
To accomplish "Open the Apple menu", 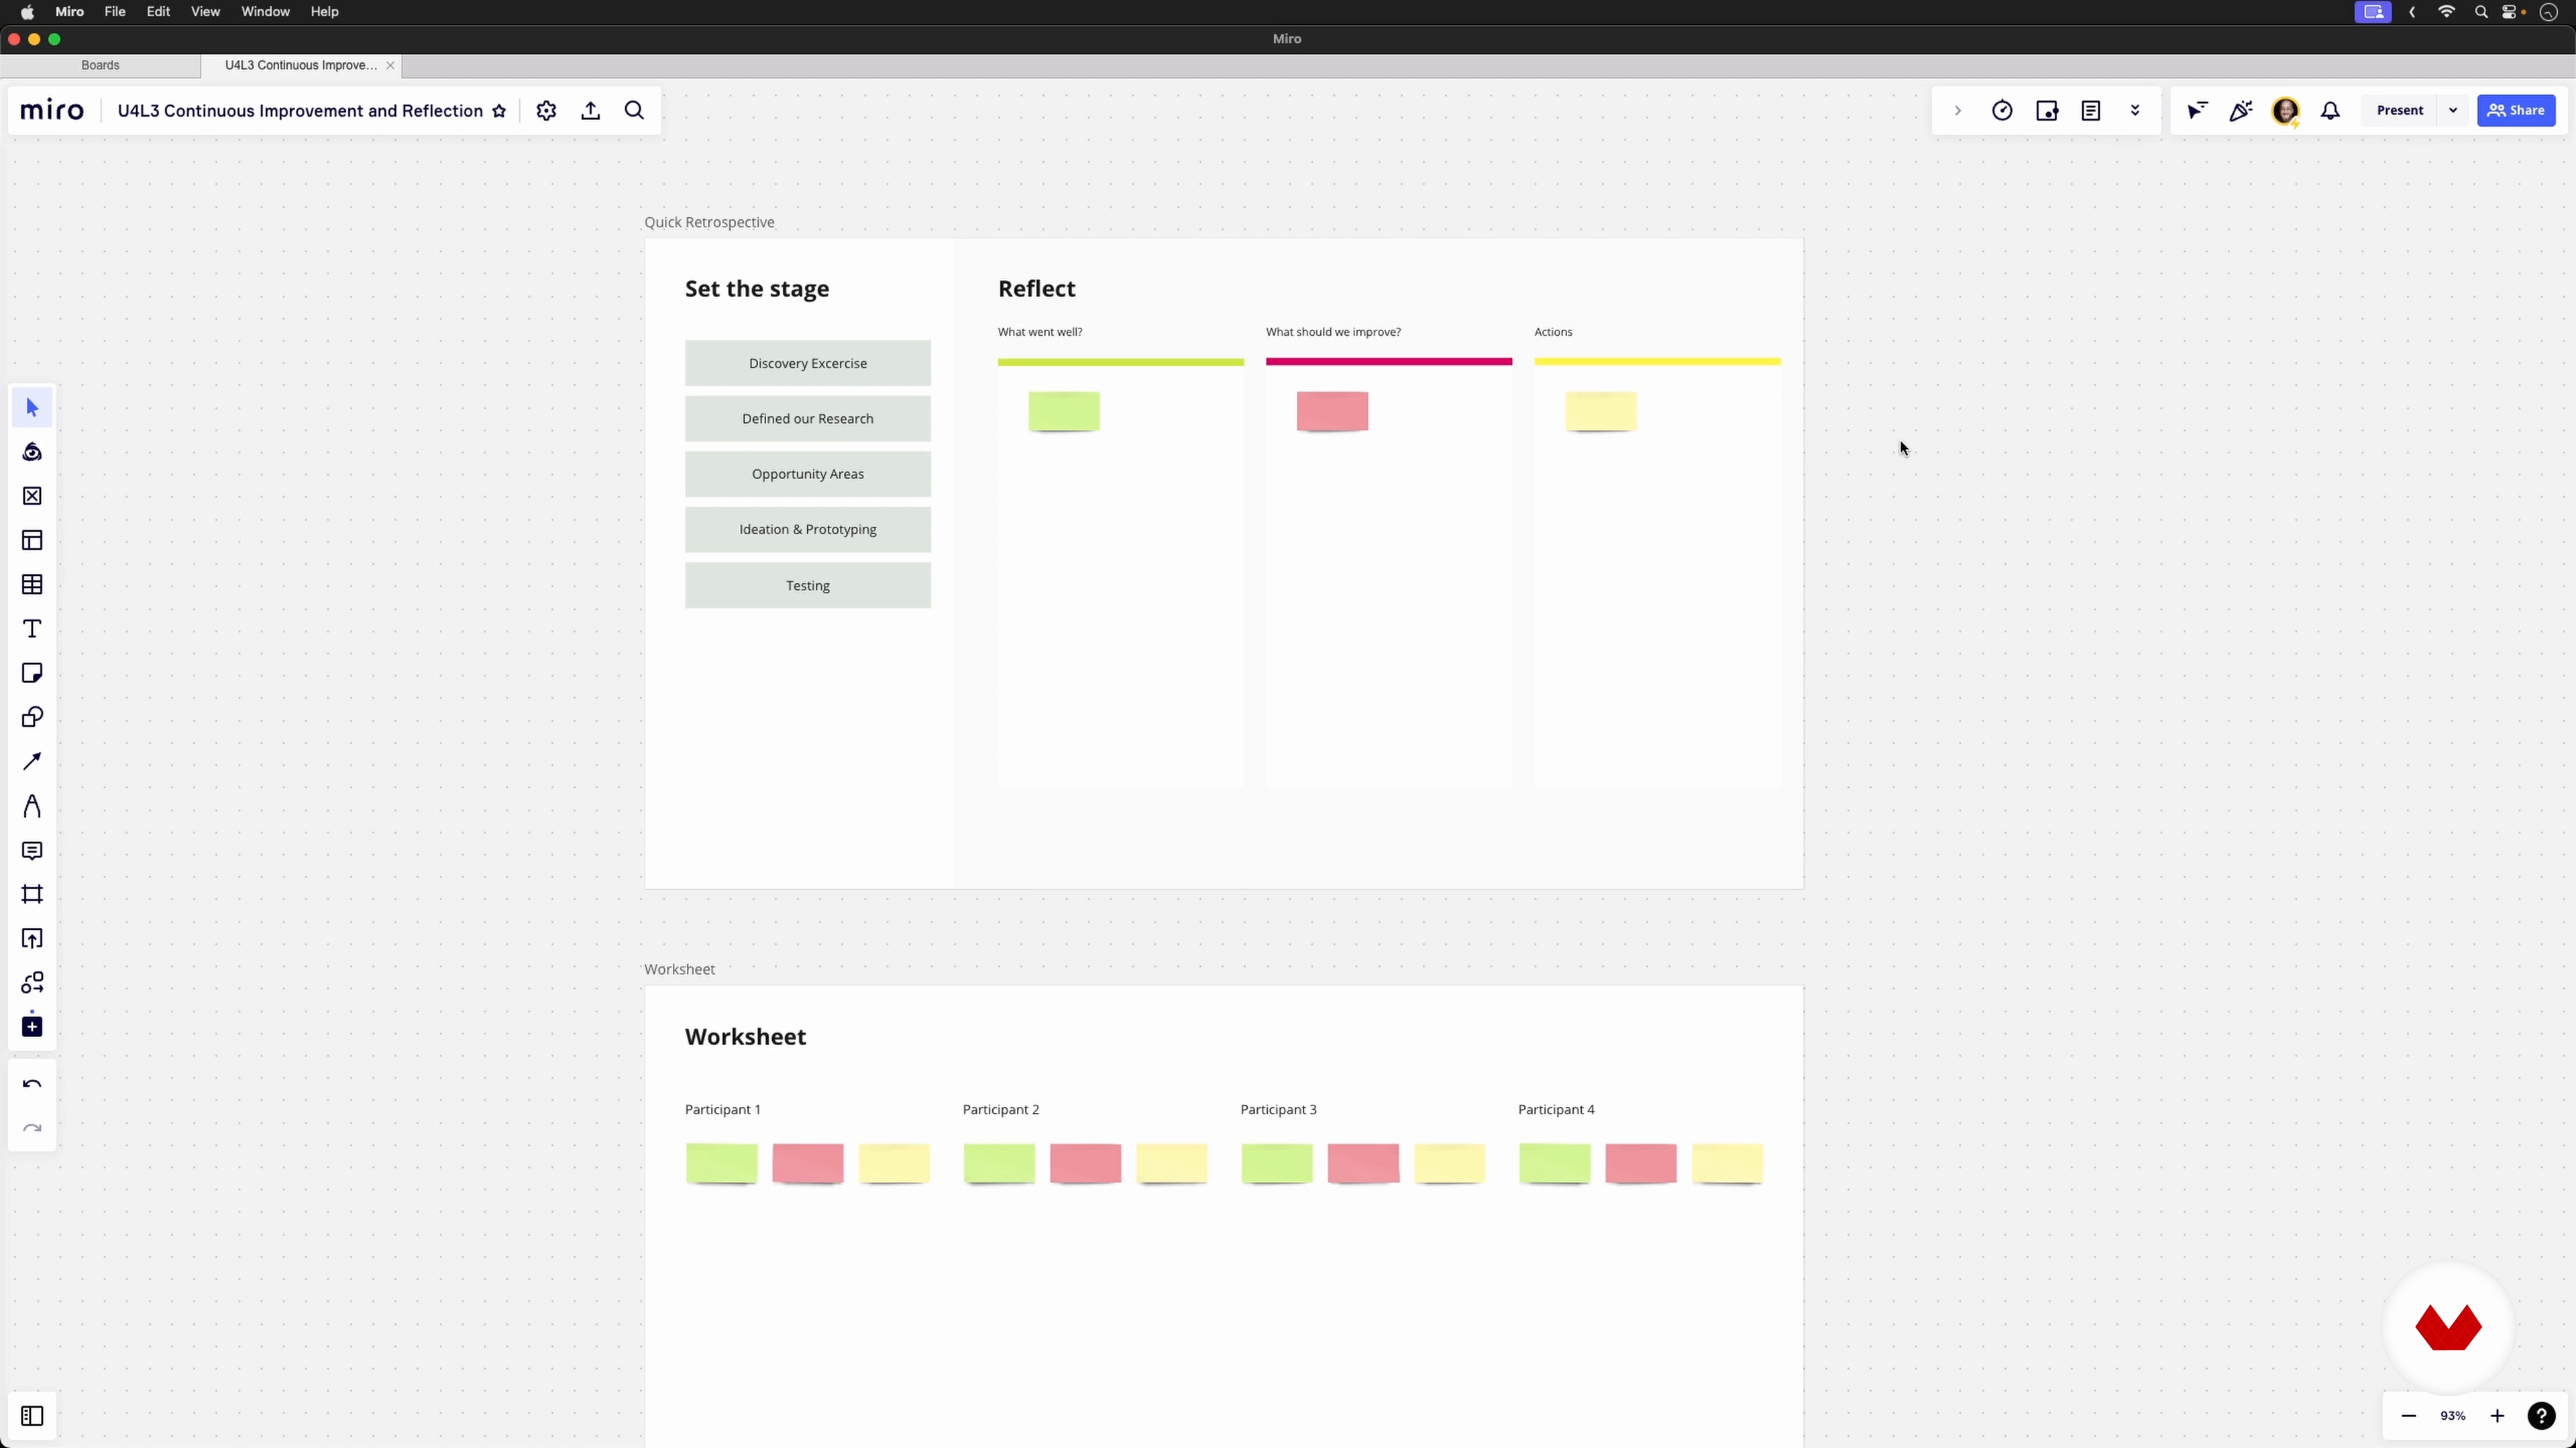I will coord(27,12).
